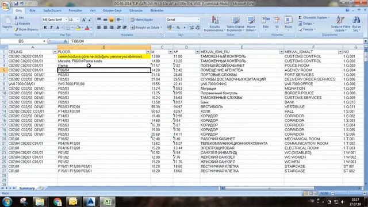Switch to the Gözden Geçir tab

pos(112,10)
